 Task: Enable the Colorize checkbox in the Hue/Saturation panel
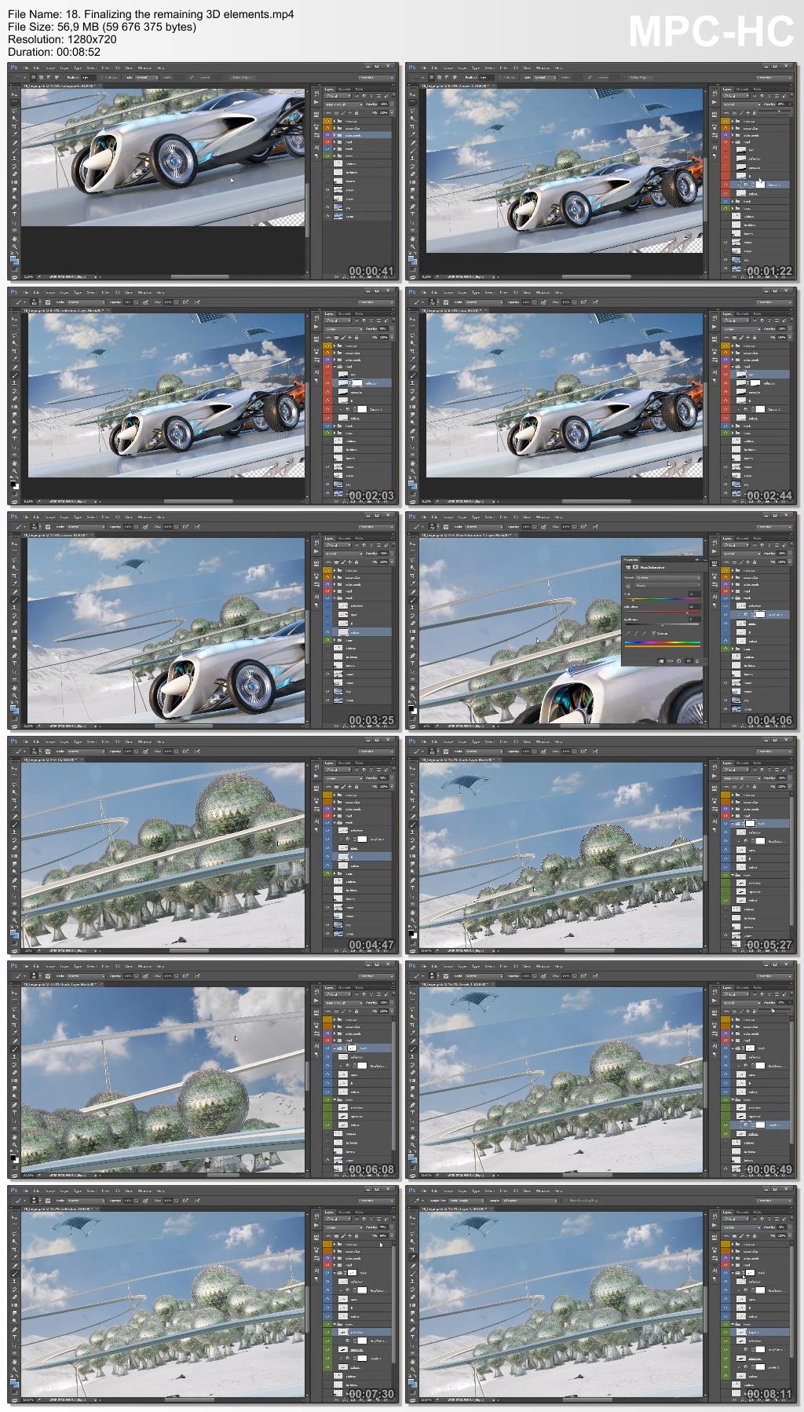tap(653, 633)
